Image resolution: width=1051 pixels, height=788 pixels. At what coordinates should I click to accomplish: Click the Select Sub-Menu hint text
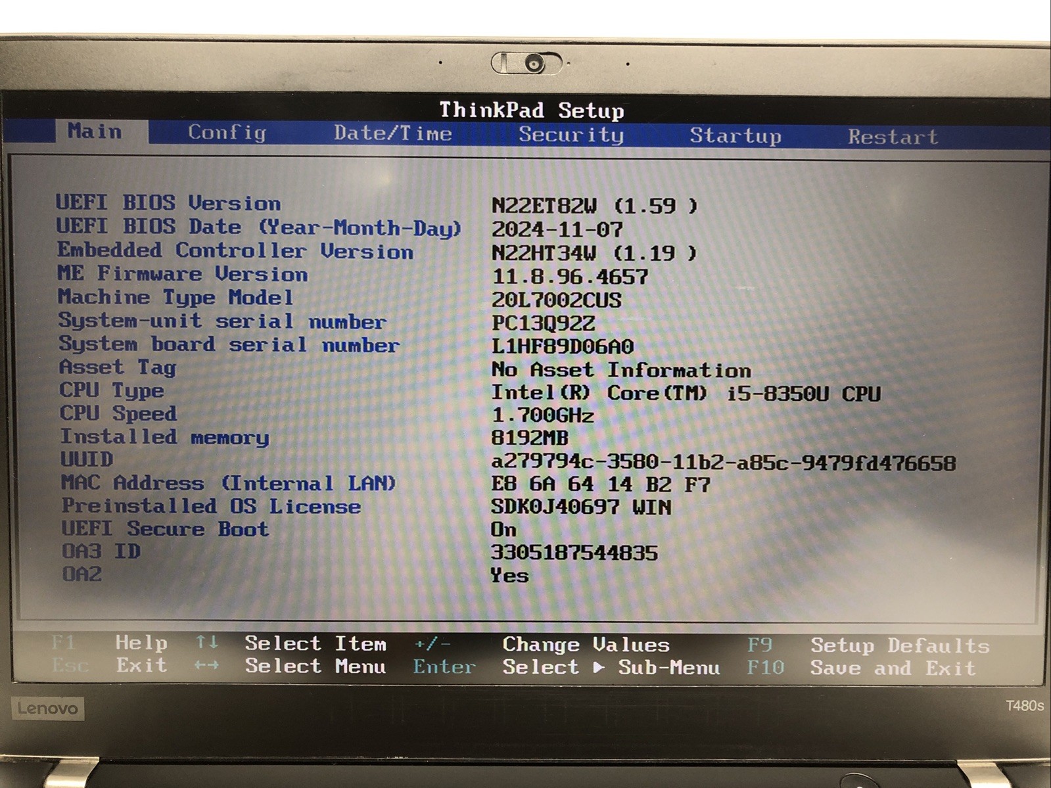pos(611,668)
